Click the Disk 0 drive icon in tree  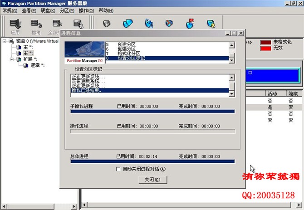pyautogui.click(x=11, y=41)
